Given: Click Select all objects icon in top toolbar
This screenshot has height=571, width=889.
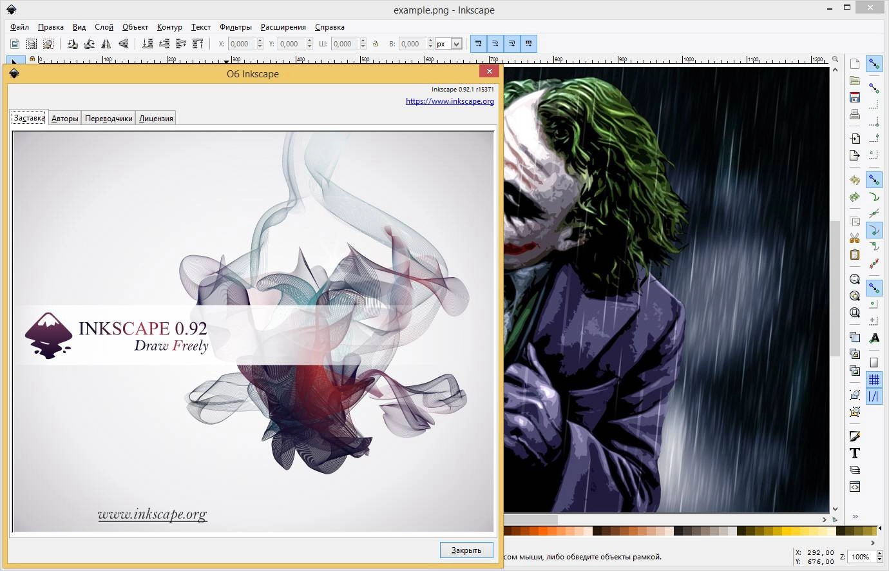Looking at the screenshot, I should click(15, 44).
